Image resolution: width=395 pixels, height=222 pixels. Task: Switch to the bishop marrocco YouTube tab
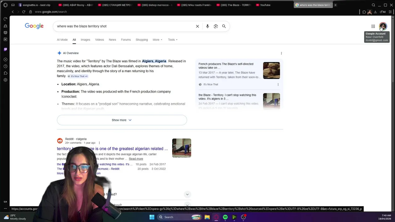(155, 5)
